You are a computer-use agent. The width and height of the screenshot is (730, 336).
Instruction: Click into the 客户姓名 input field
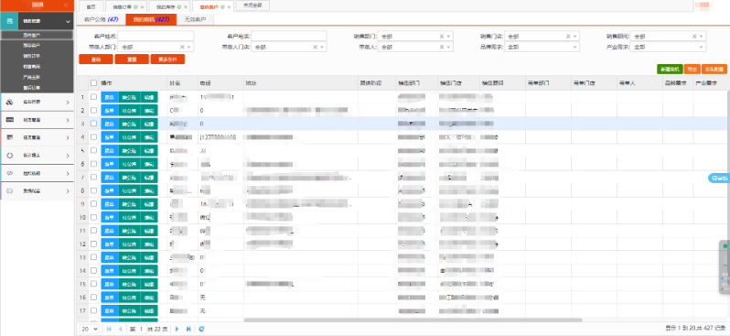pos(156,37)
